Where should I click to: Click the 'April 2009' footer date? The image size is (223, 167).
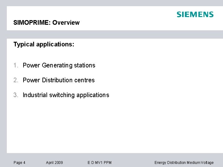tap(54, 162)
